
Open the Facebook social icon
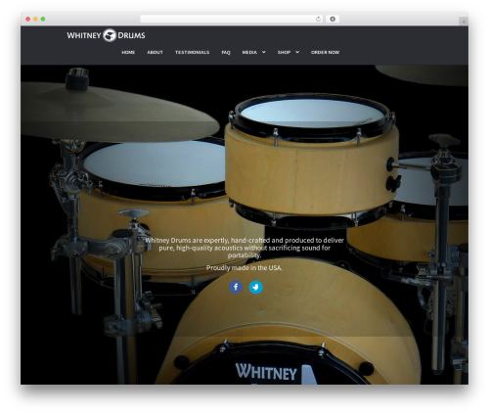coord(236,287)
